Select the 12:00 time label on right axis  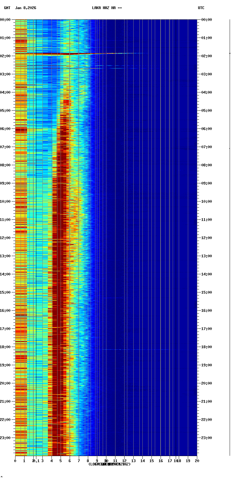207,238
